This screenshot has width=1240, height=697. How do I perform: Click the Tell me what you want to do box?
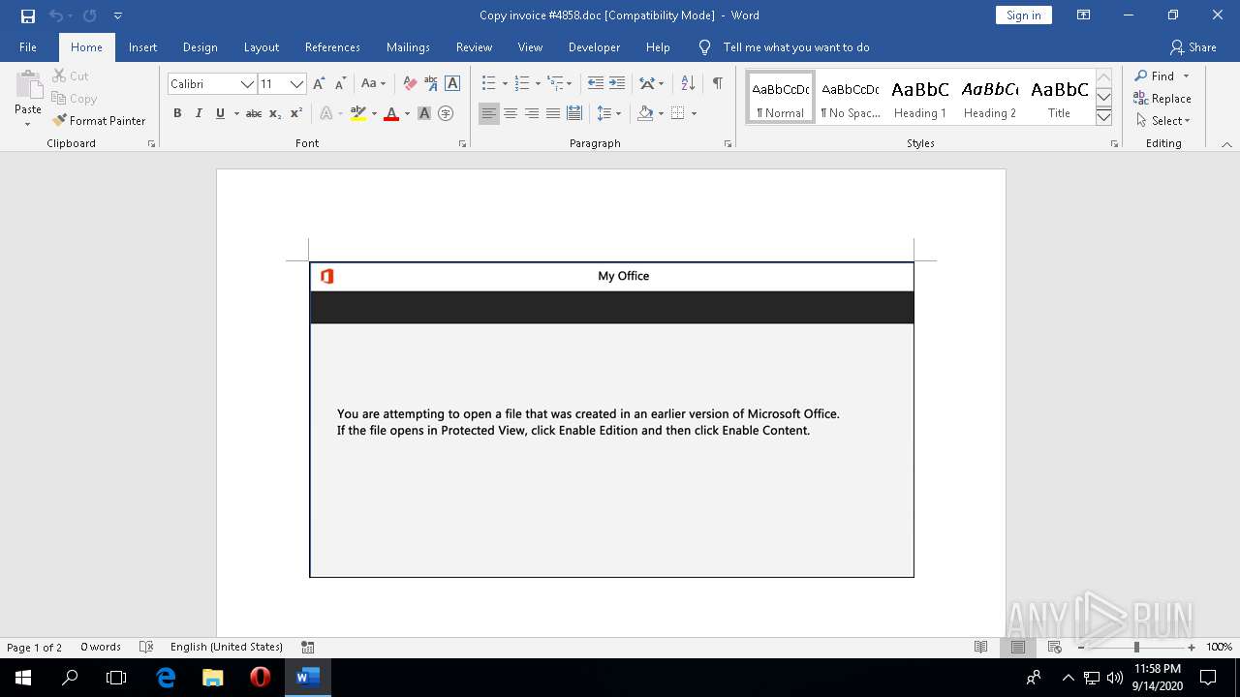pyautogui.click(x=795, y=47)
